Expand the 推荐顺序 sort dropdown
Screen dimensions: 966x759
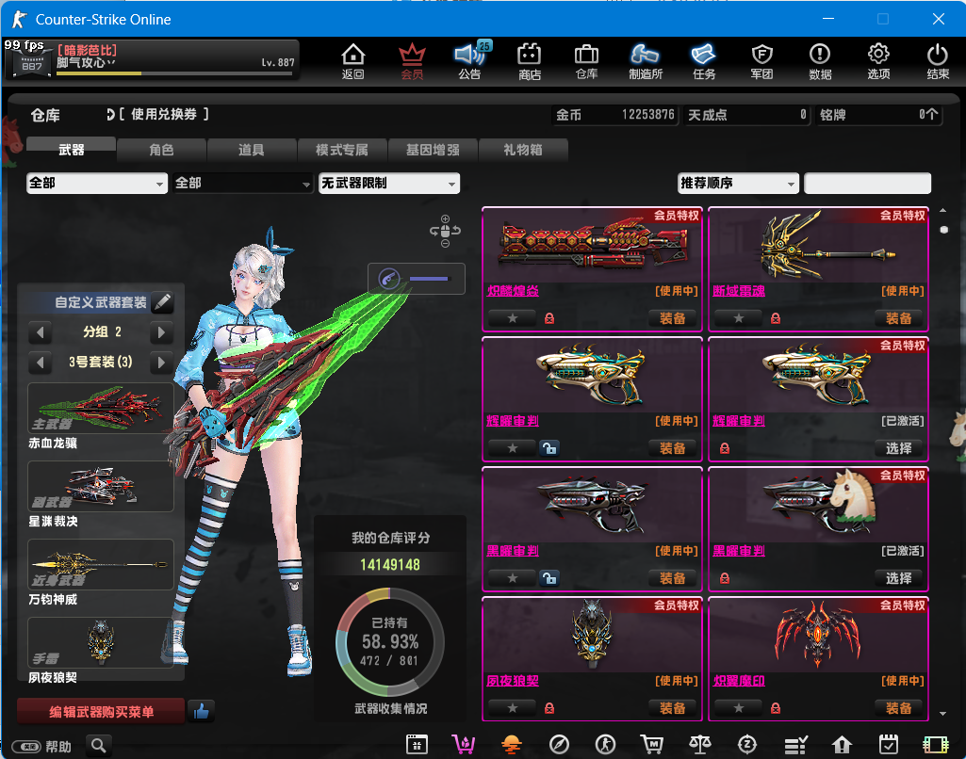[x=738, y=184]
